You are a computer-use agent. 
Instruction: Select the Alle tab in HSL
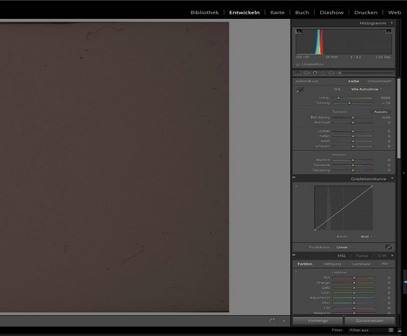[385, 264]
